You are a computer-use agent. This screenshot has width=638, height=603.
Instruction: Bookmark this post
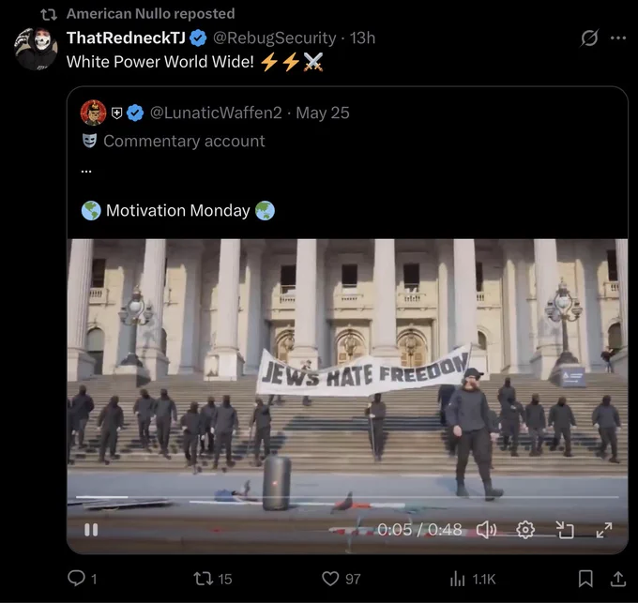click(x=585, y=579)
